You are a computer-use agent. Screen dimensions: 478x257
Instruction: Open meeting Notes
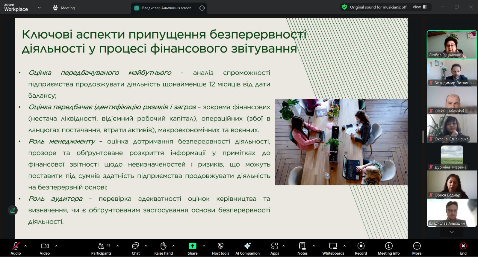(x=302, y=248)
